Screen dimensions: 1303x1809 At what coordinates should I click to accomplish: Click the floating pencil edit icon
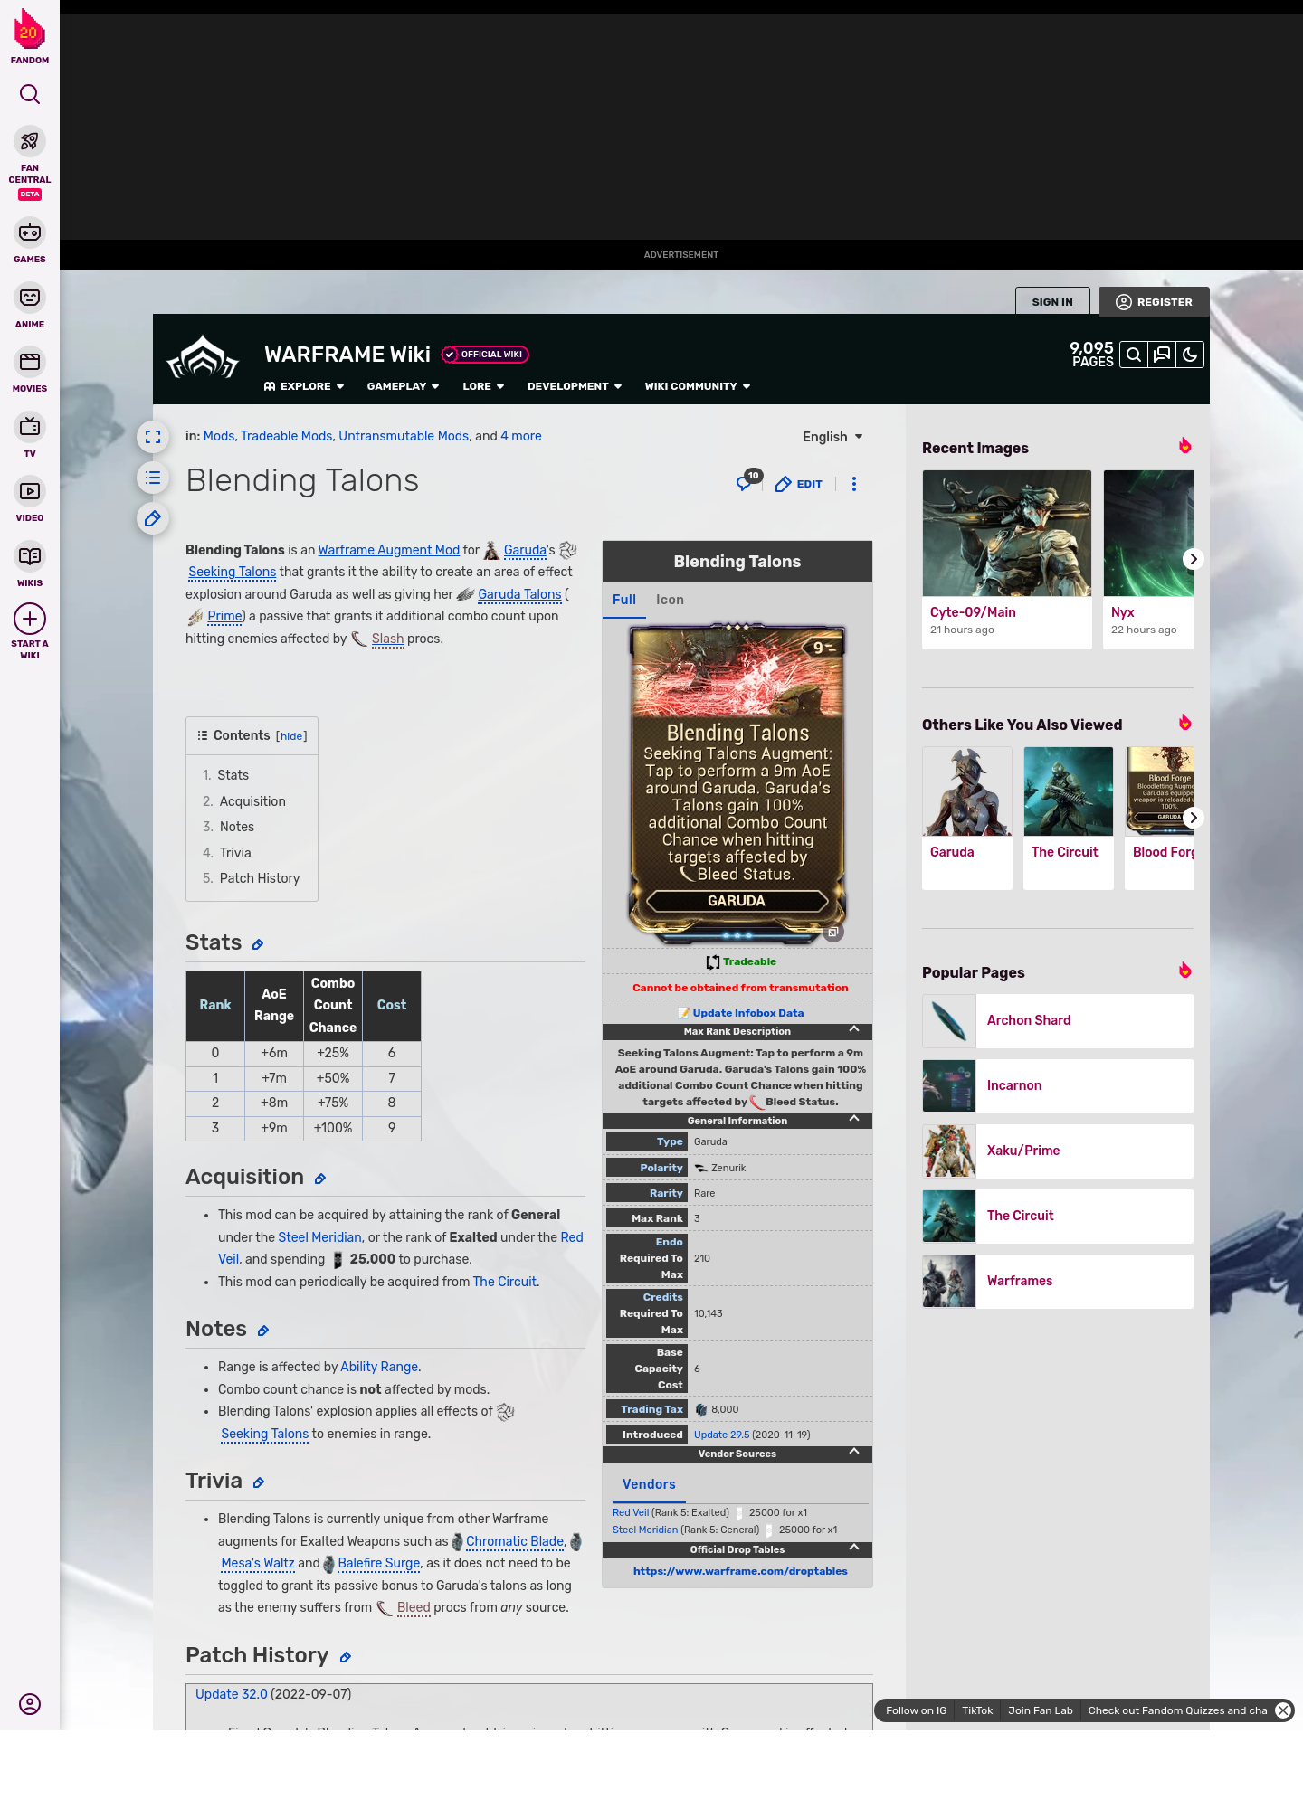coord(153,518)
